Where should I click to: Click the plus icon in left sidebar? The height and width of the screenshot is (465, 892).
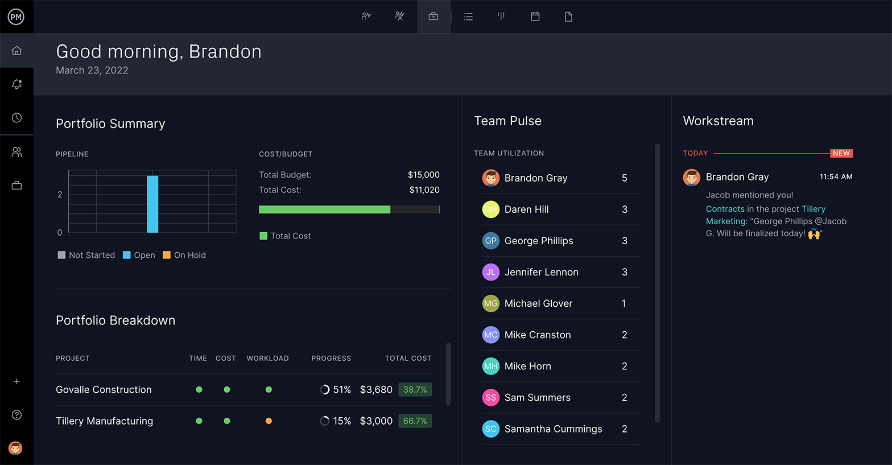click(16, 381)
